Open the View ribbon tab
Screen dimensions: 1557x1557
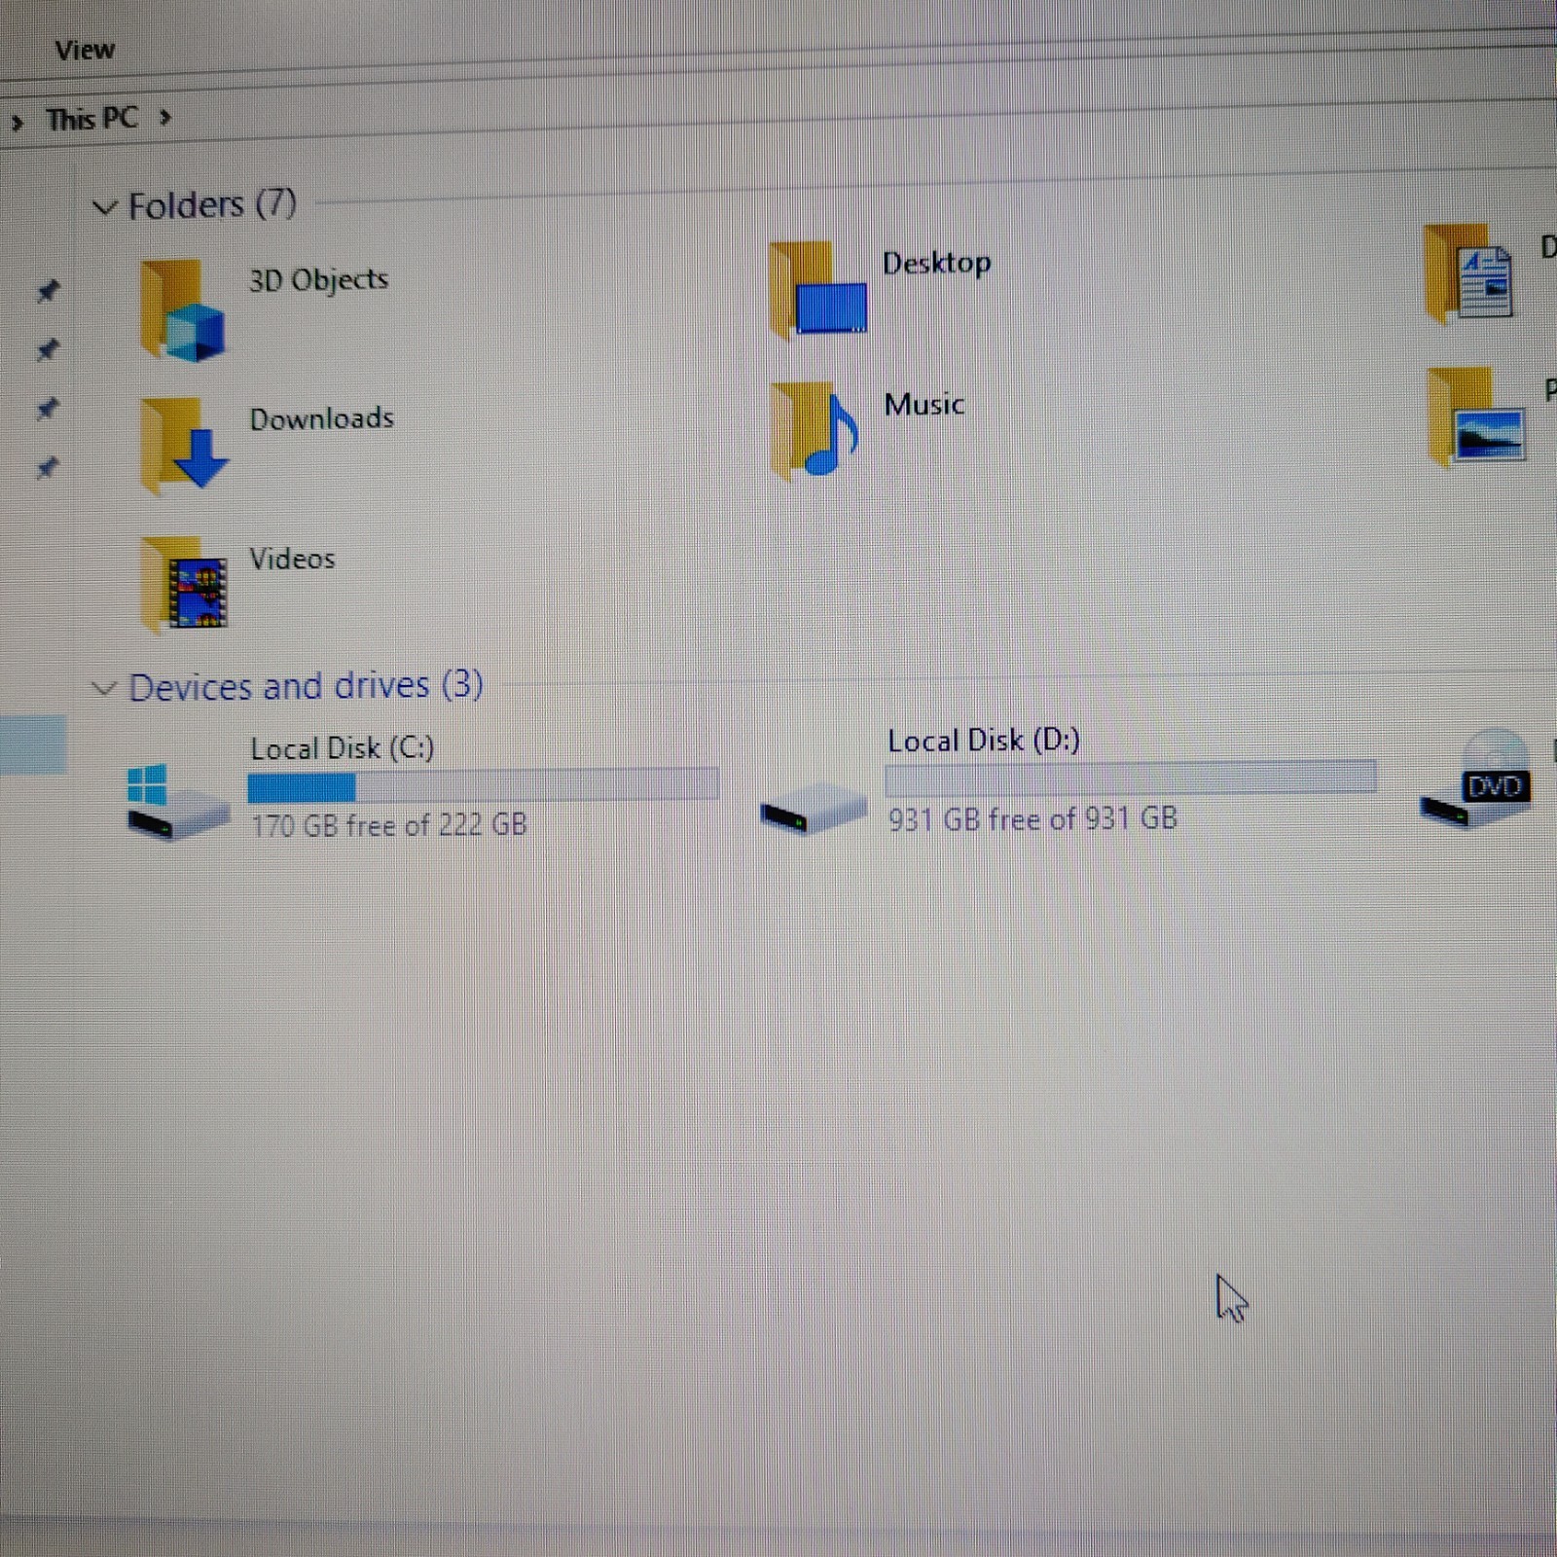85,50
